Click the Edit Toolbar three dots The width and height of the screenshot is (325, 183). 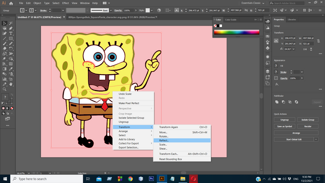click(8, 126)
